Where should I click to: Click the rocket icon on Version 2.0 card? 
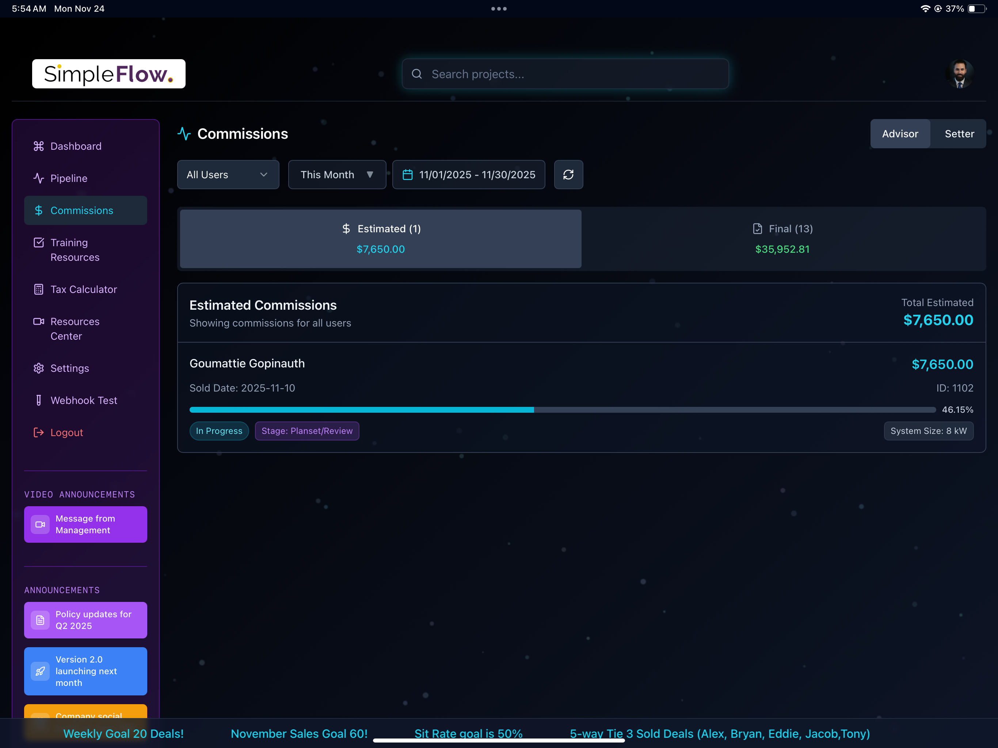coord(40,671)
